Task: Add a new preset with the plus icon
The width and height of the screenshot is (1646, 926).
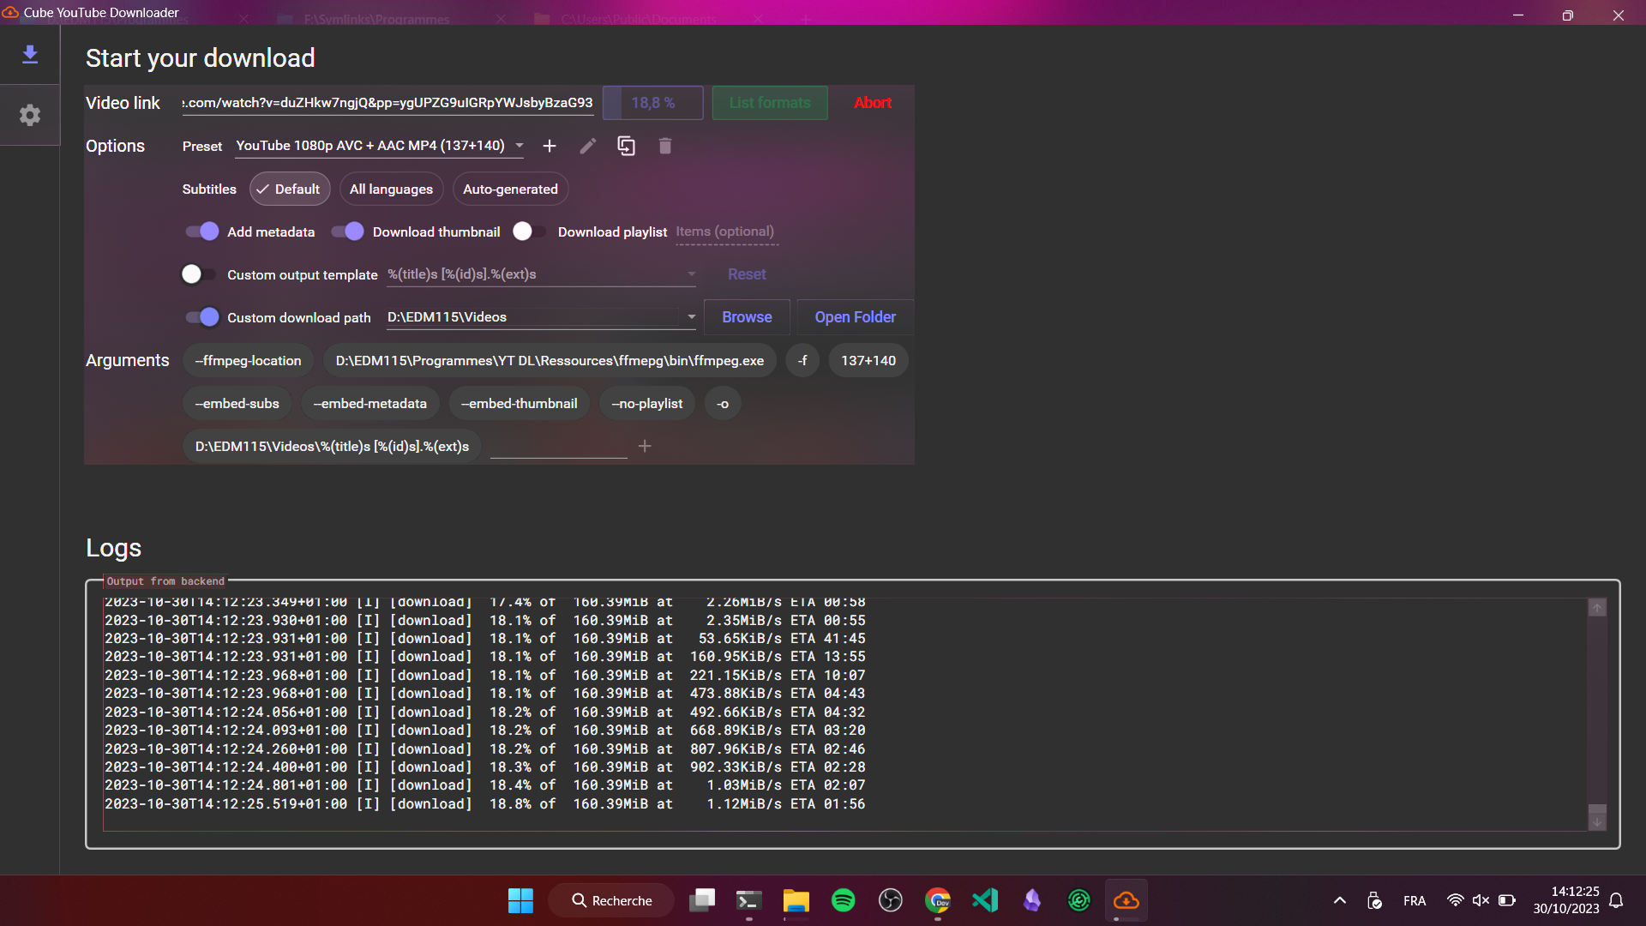Action: (550, 146)
